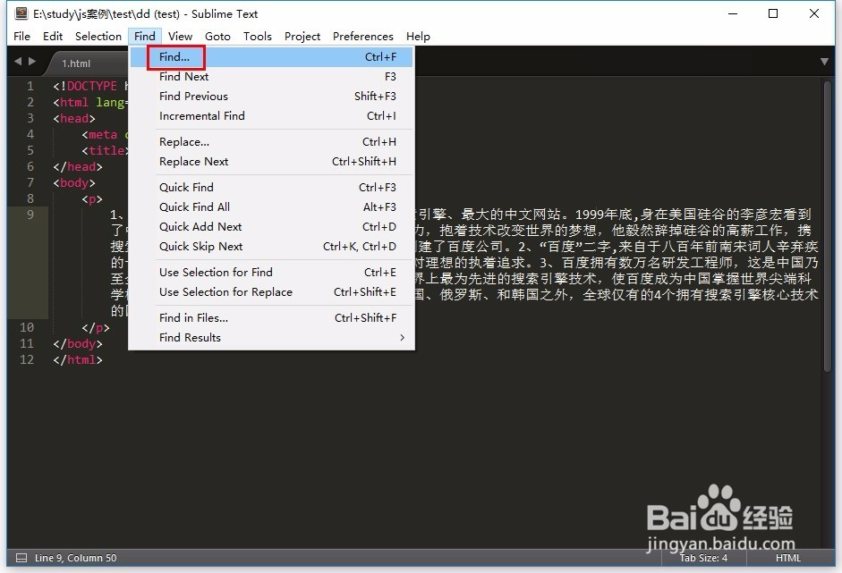This screenshot has width=842, height=573.
Task: Open the Preferences menu
Action: 363,36
